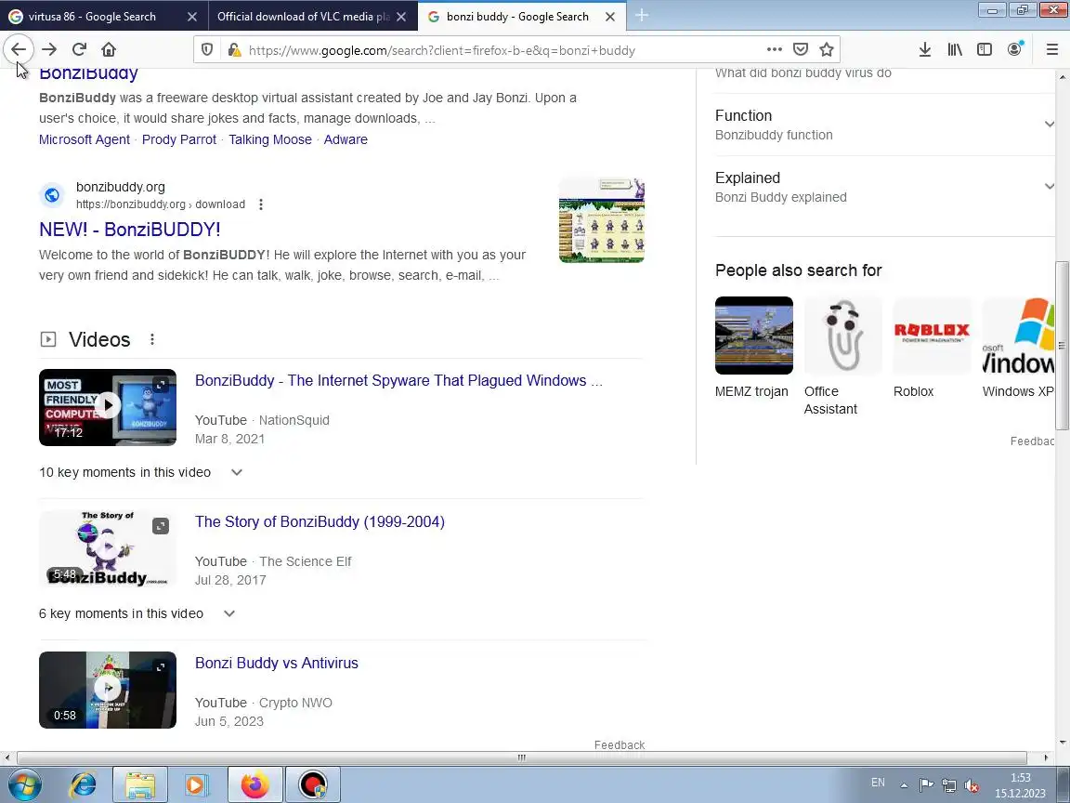Open NEW! - BonziBUDDY! result
The height and width of the screenshot is (803, 1070).
click(130, 230)
